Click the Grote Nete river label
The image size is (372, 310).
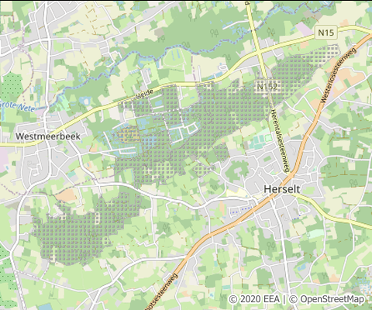pos(17,106)
